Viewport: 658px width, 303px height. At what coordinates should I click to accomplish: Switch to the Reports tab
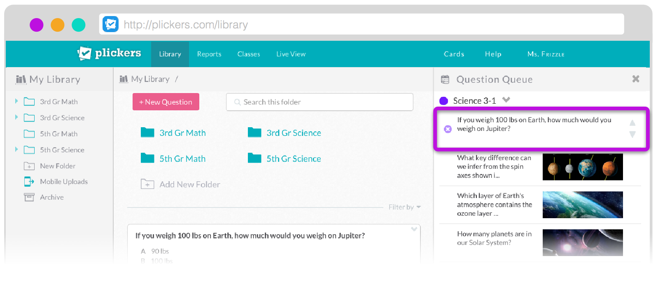pos(209,54)
